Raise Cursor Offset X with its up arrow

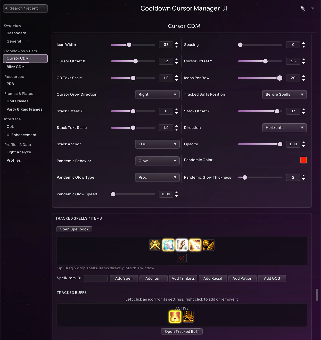click(177, 60)
